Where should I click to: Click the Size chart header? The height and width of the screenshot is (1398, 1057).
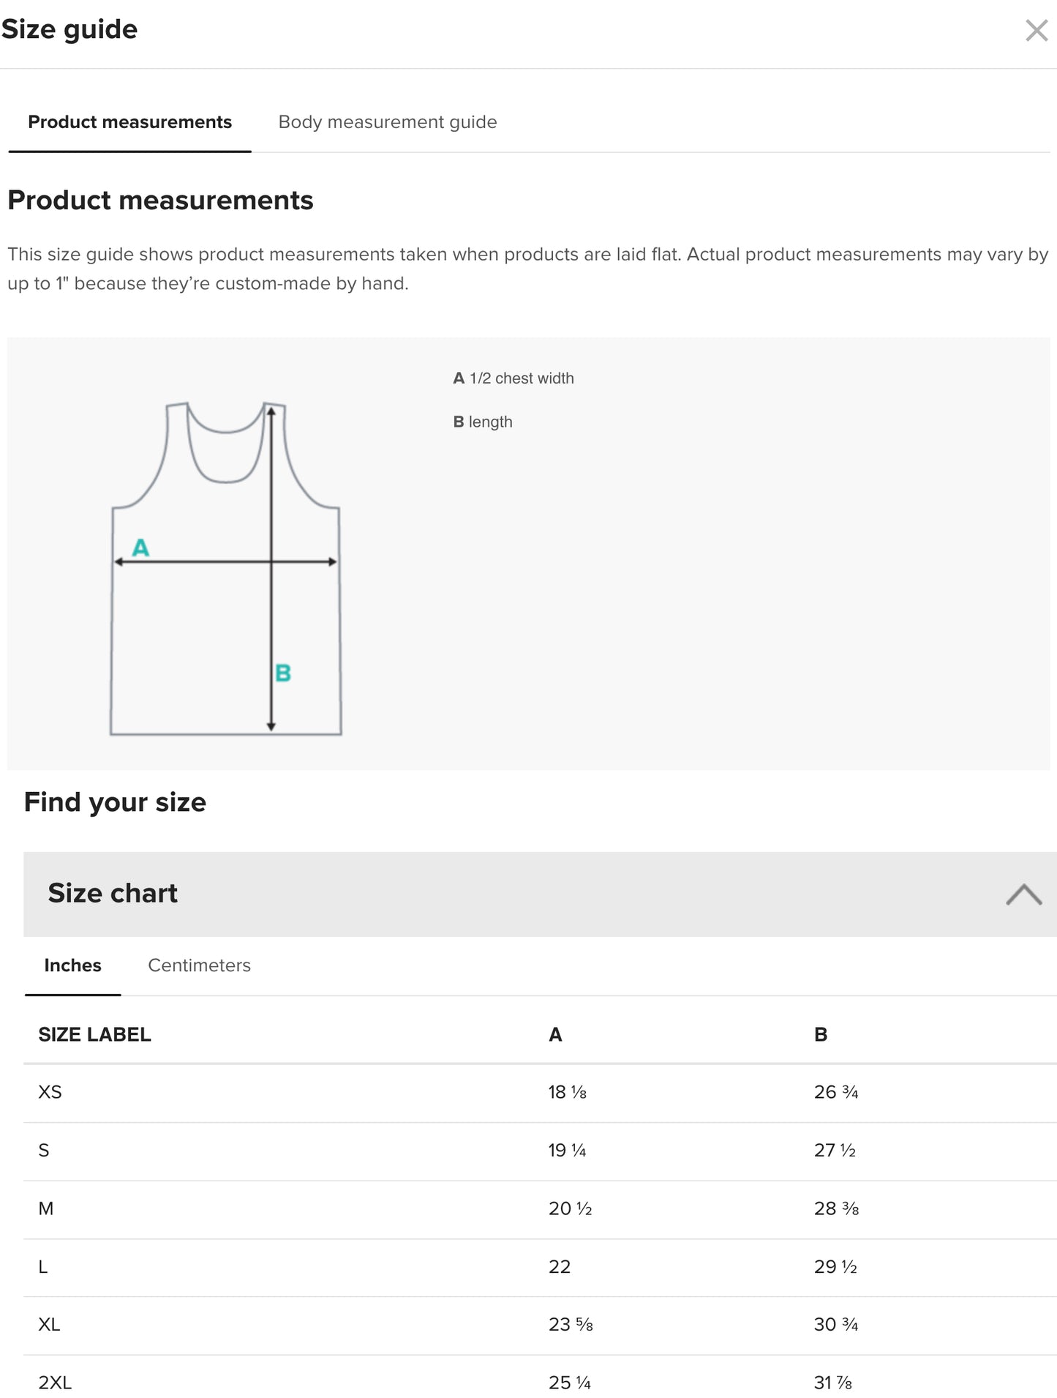coord(113,893)
